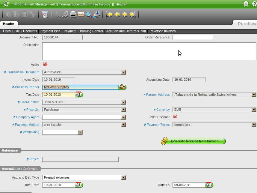The height and width of the screenshot is (193, 257).
Task: Switch to the Lines tab
Action: [x=7, y=31]
